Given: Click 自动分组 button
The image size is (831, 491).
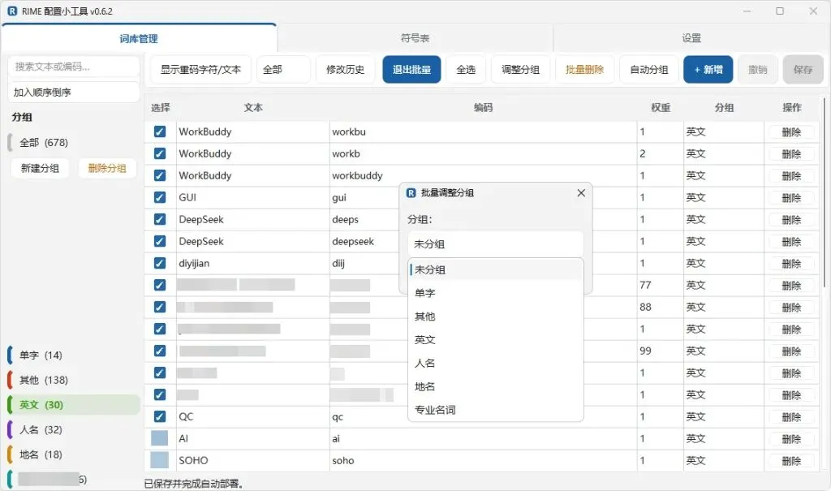Looking at the screenshot, I should (x=648, y=70).
